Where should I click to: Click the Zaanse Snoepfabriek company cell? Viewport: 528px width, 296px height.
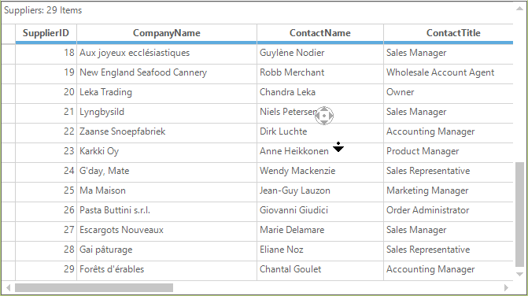[x=167, y=131]
